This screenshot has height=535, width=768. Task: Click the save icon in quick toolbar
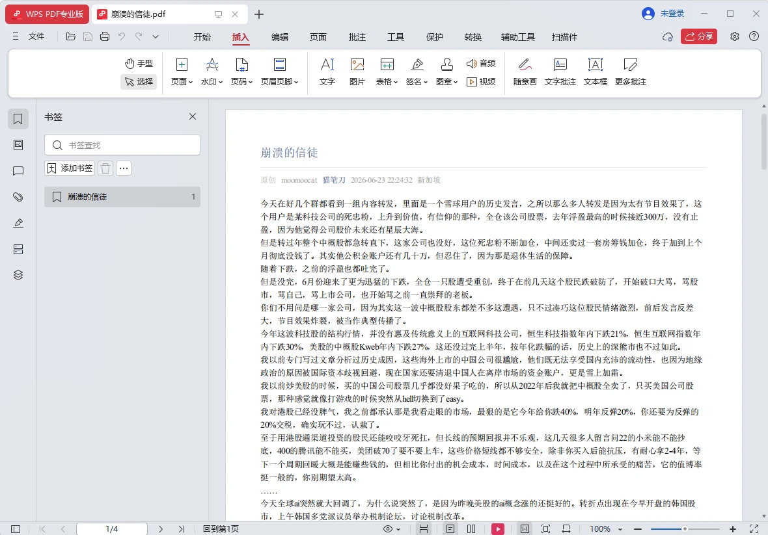(x=88, y=36)
